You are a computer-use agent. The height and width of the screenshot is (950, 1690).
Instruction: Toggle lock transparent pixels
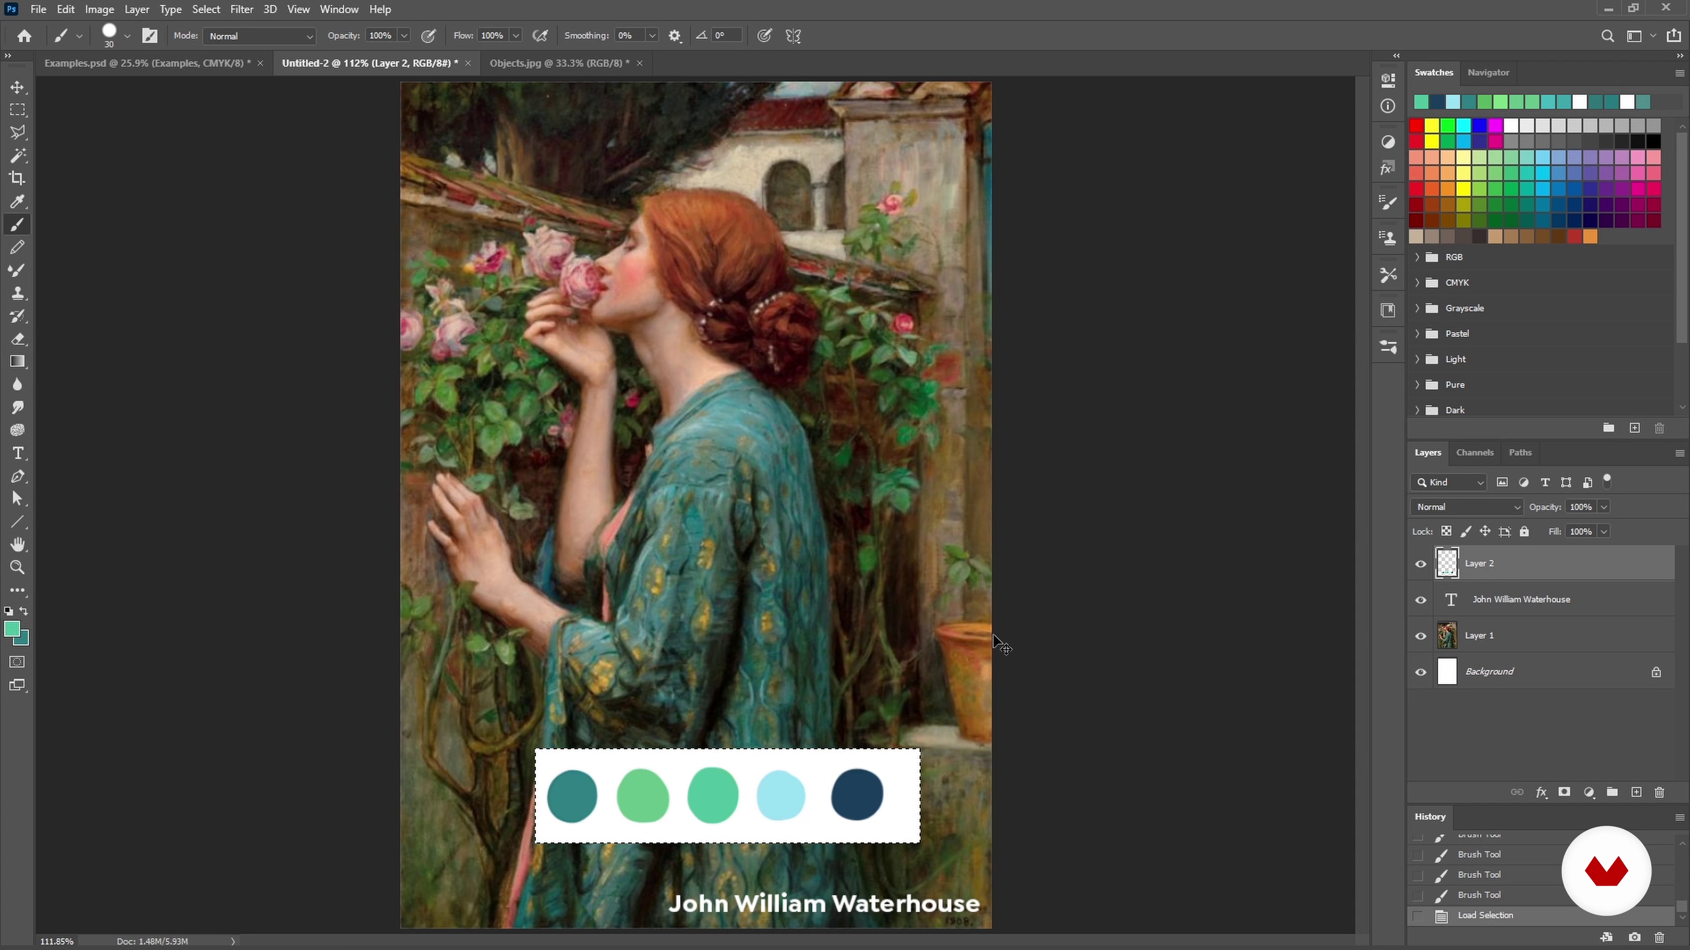[x=1447, y=532]
